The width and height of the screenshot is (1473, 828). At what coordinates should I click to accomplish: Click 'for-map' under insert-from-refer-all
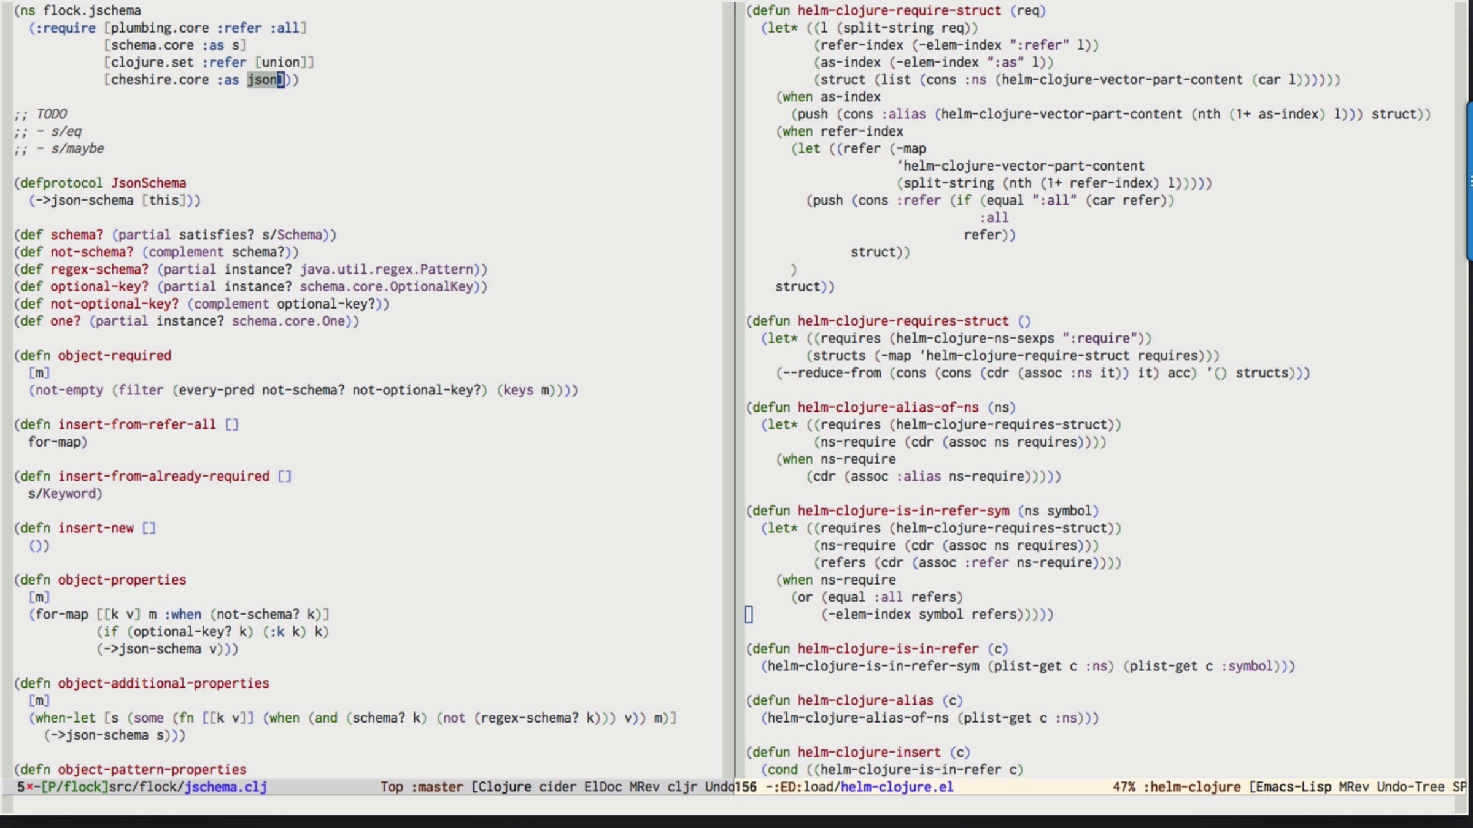(54, 442)
